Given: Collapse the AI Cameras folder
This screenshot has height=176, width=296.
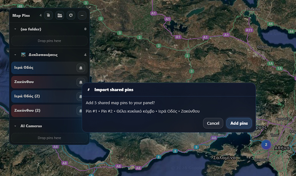Looking at the screenshot, I should (x=15, y=126).
